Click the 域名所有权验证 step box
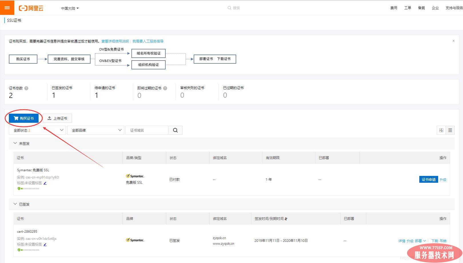This screenshot has height=263, width=463. pyautogui.click(x=149, y=53)
